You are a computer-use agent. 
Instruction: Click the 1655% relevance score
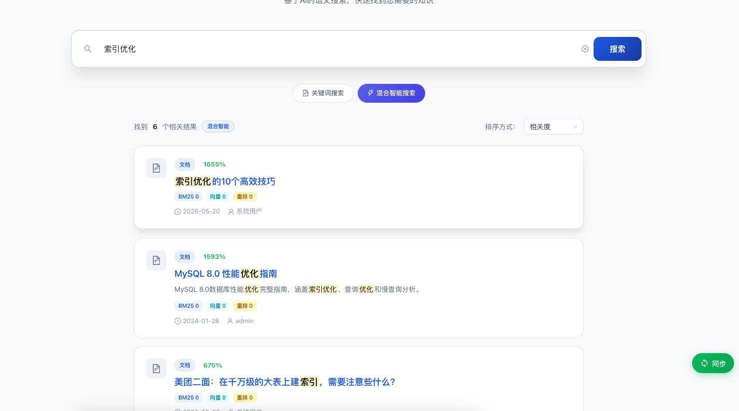pos(214,165)
